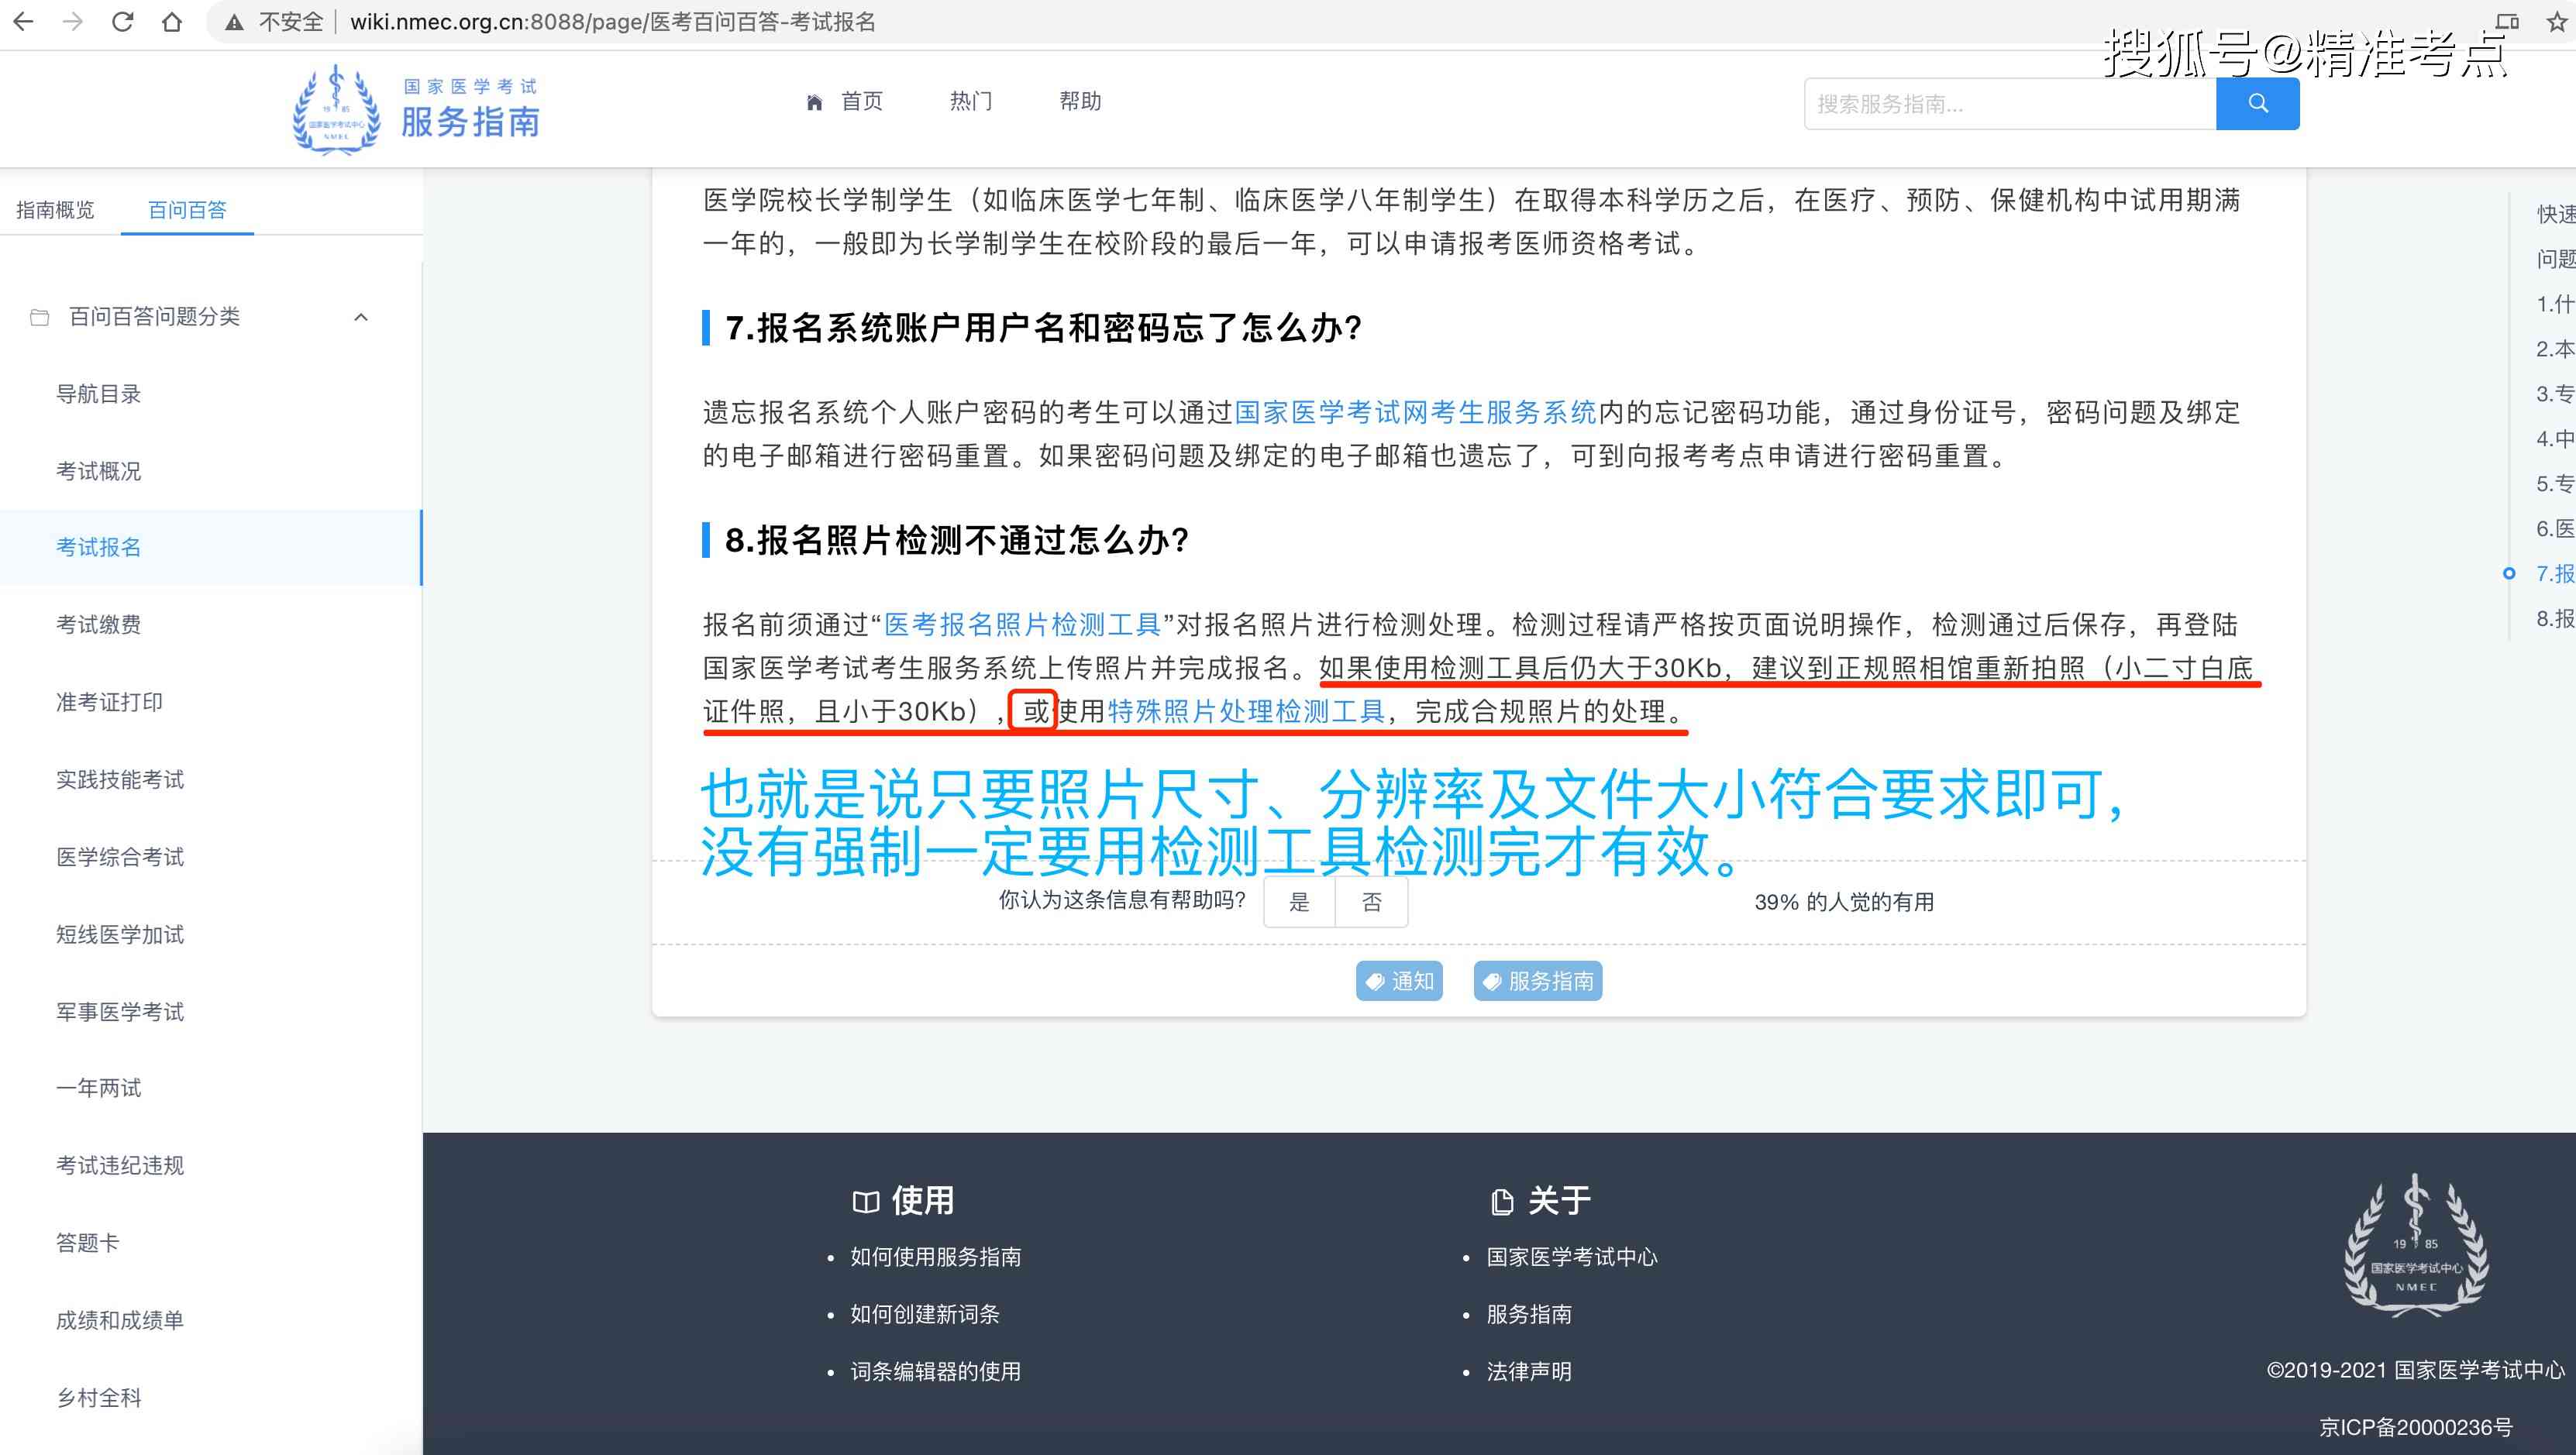Viewport: 2576px width, 1455px height.
Task: Jump to anchor item 4 in quick navigation
Action: point(2555,438)
